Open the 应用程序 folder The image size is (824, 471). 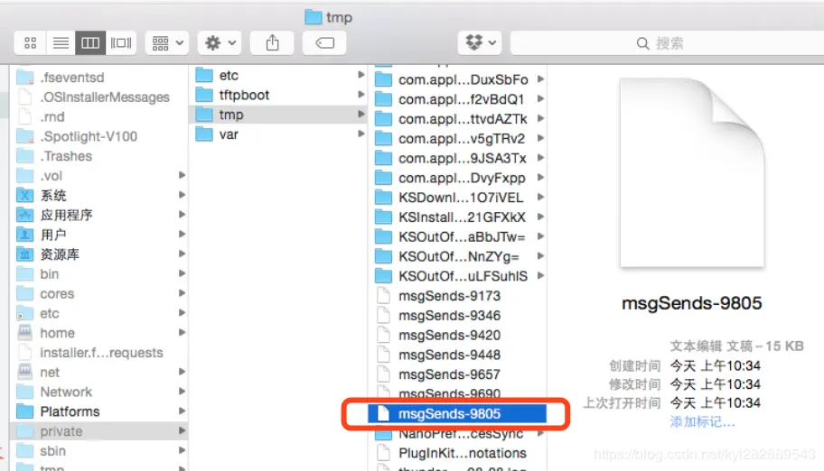point(98,215)
